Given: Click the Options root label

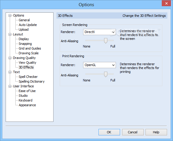Looking at the screenshot, I should pos(19,16).
